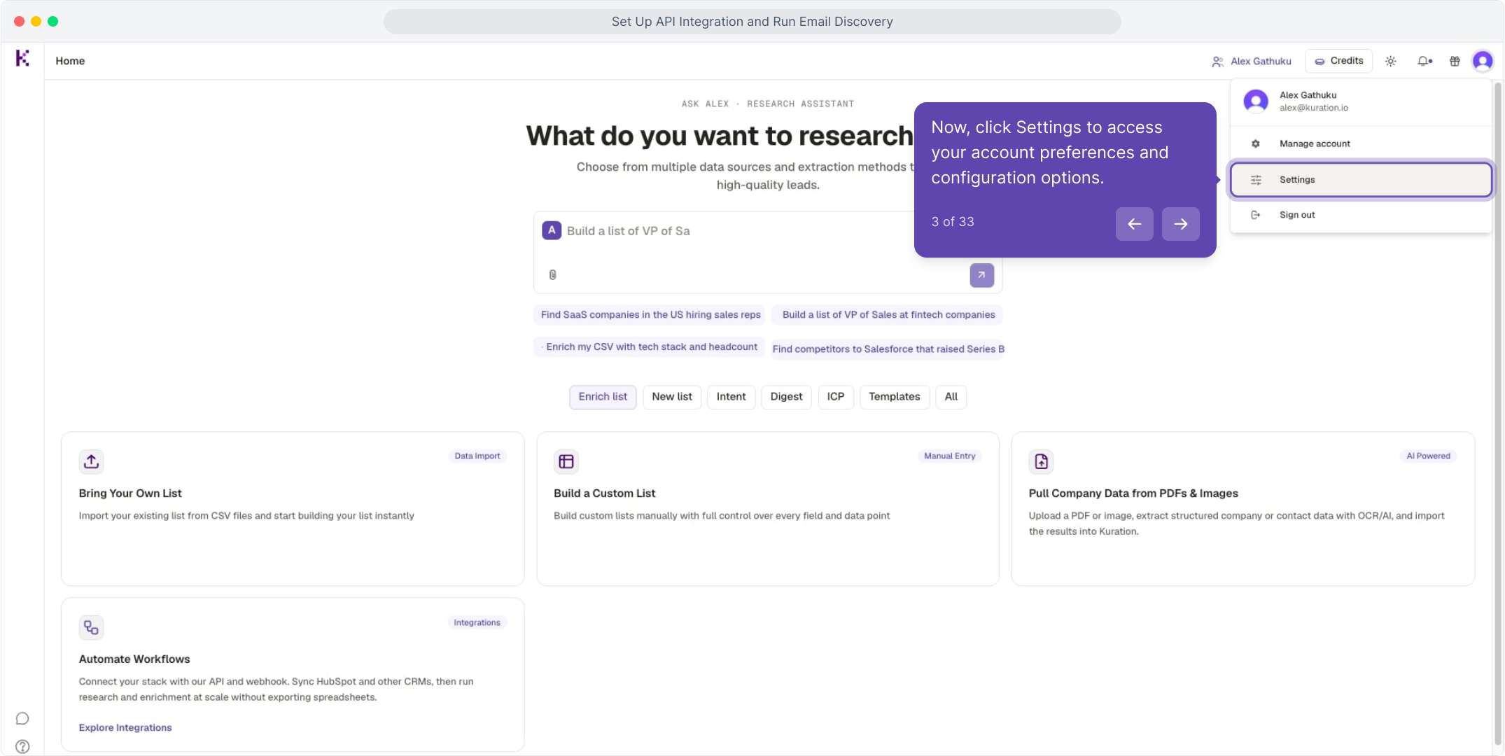Click the workflow icon on Automate Workflows
This screenshot has height=756, width=1505.
(91, 628)
